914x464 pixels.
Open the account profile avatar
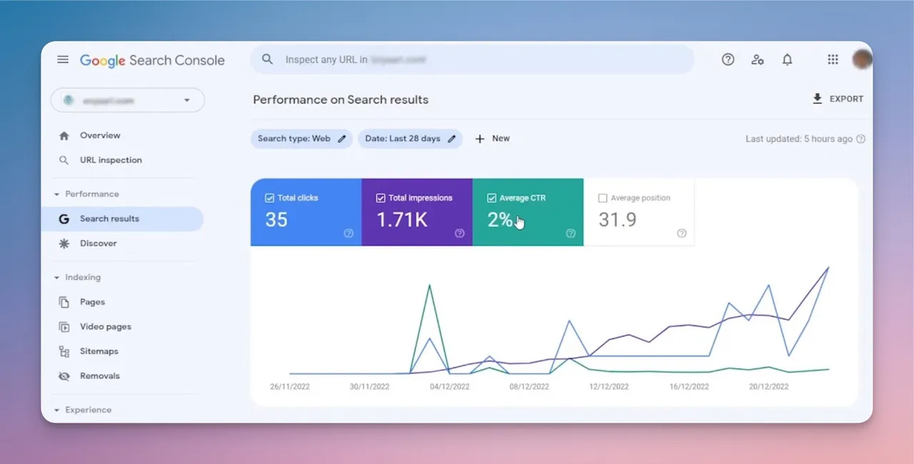click(862, 59)
